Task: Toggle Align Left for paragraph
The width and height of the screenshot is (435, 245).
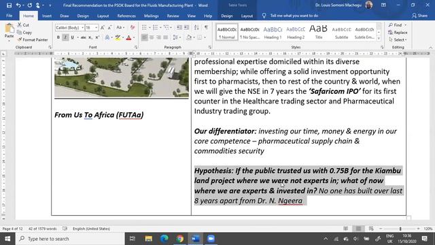Action: (x=145, y=37)
